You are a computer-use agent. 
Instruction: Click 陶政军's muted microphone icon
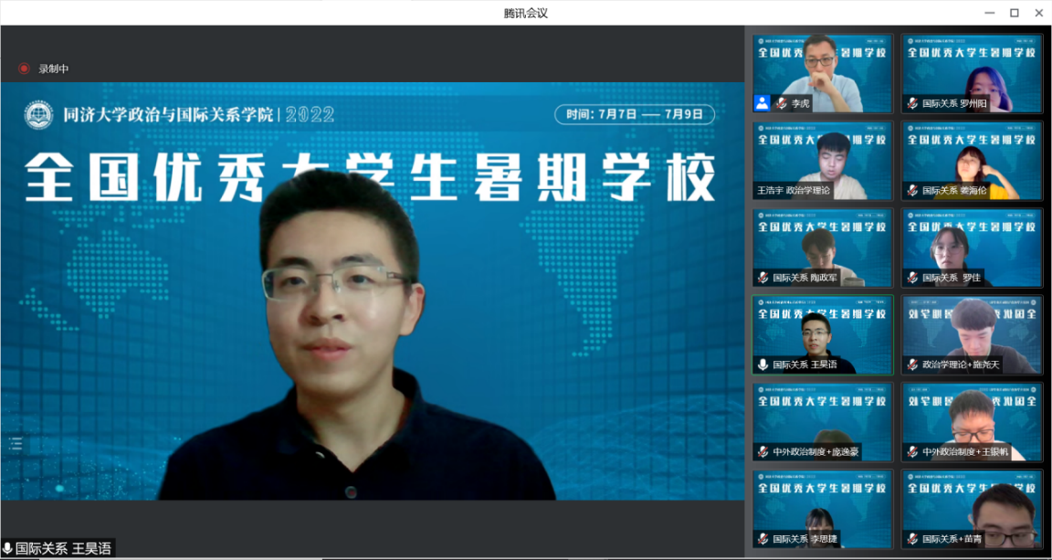(x=763, y=278)
